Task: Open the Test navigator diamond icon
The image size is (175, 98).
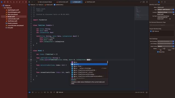Action: point(17,2)
